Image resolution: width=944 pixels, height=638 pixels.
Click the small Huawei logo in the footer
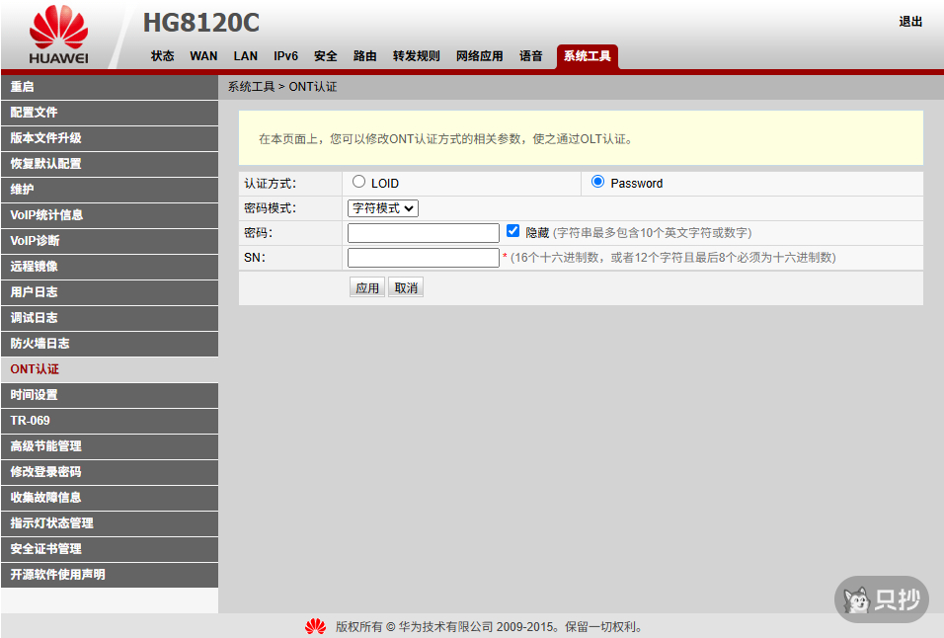pyautogui.click(x=315, y=626)
